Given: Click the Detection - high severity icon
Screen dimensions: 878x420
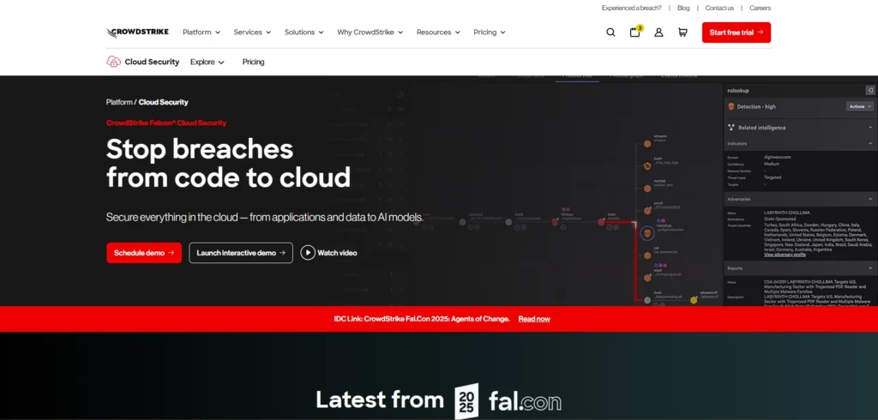Looking at the screenshot, I should (x=731, y=106).
